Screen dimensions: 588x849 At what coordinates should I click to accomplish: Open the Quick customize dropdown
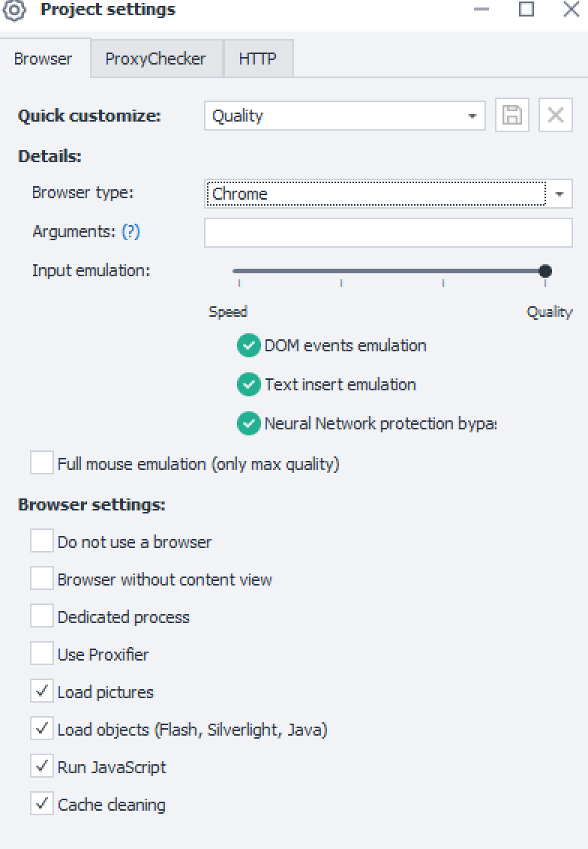(472, 116)
